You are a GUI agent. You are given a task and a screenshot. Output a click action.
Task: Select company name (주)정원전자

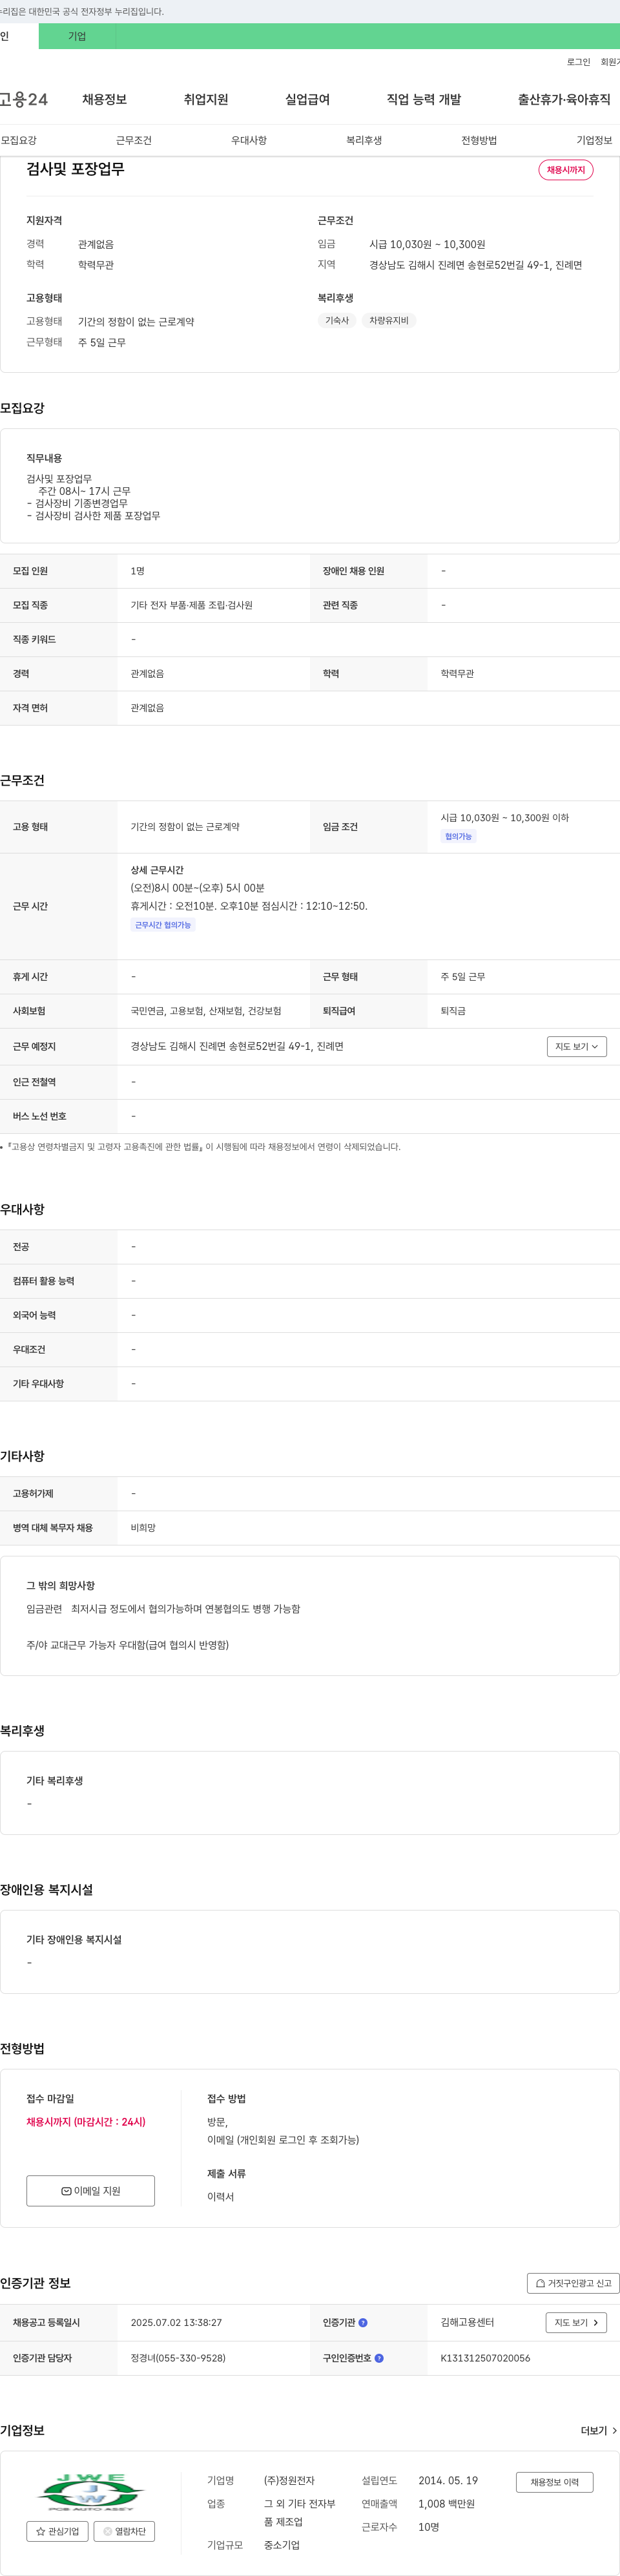tap(289, 2480)
